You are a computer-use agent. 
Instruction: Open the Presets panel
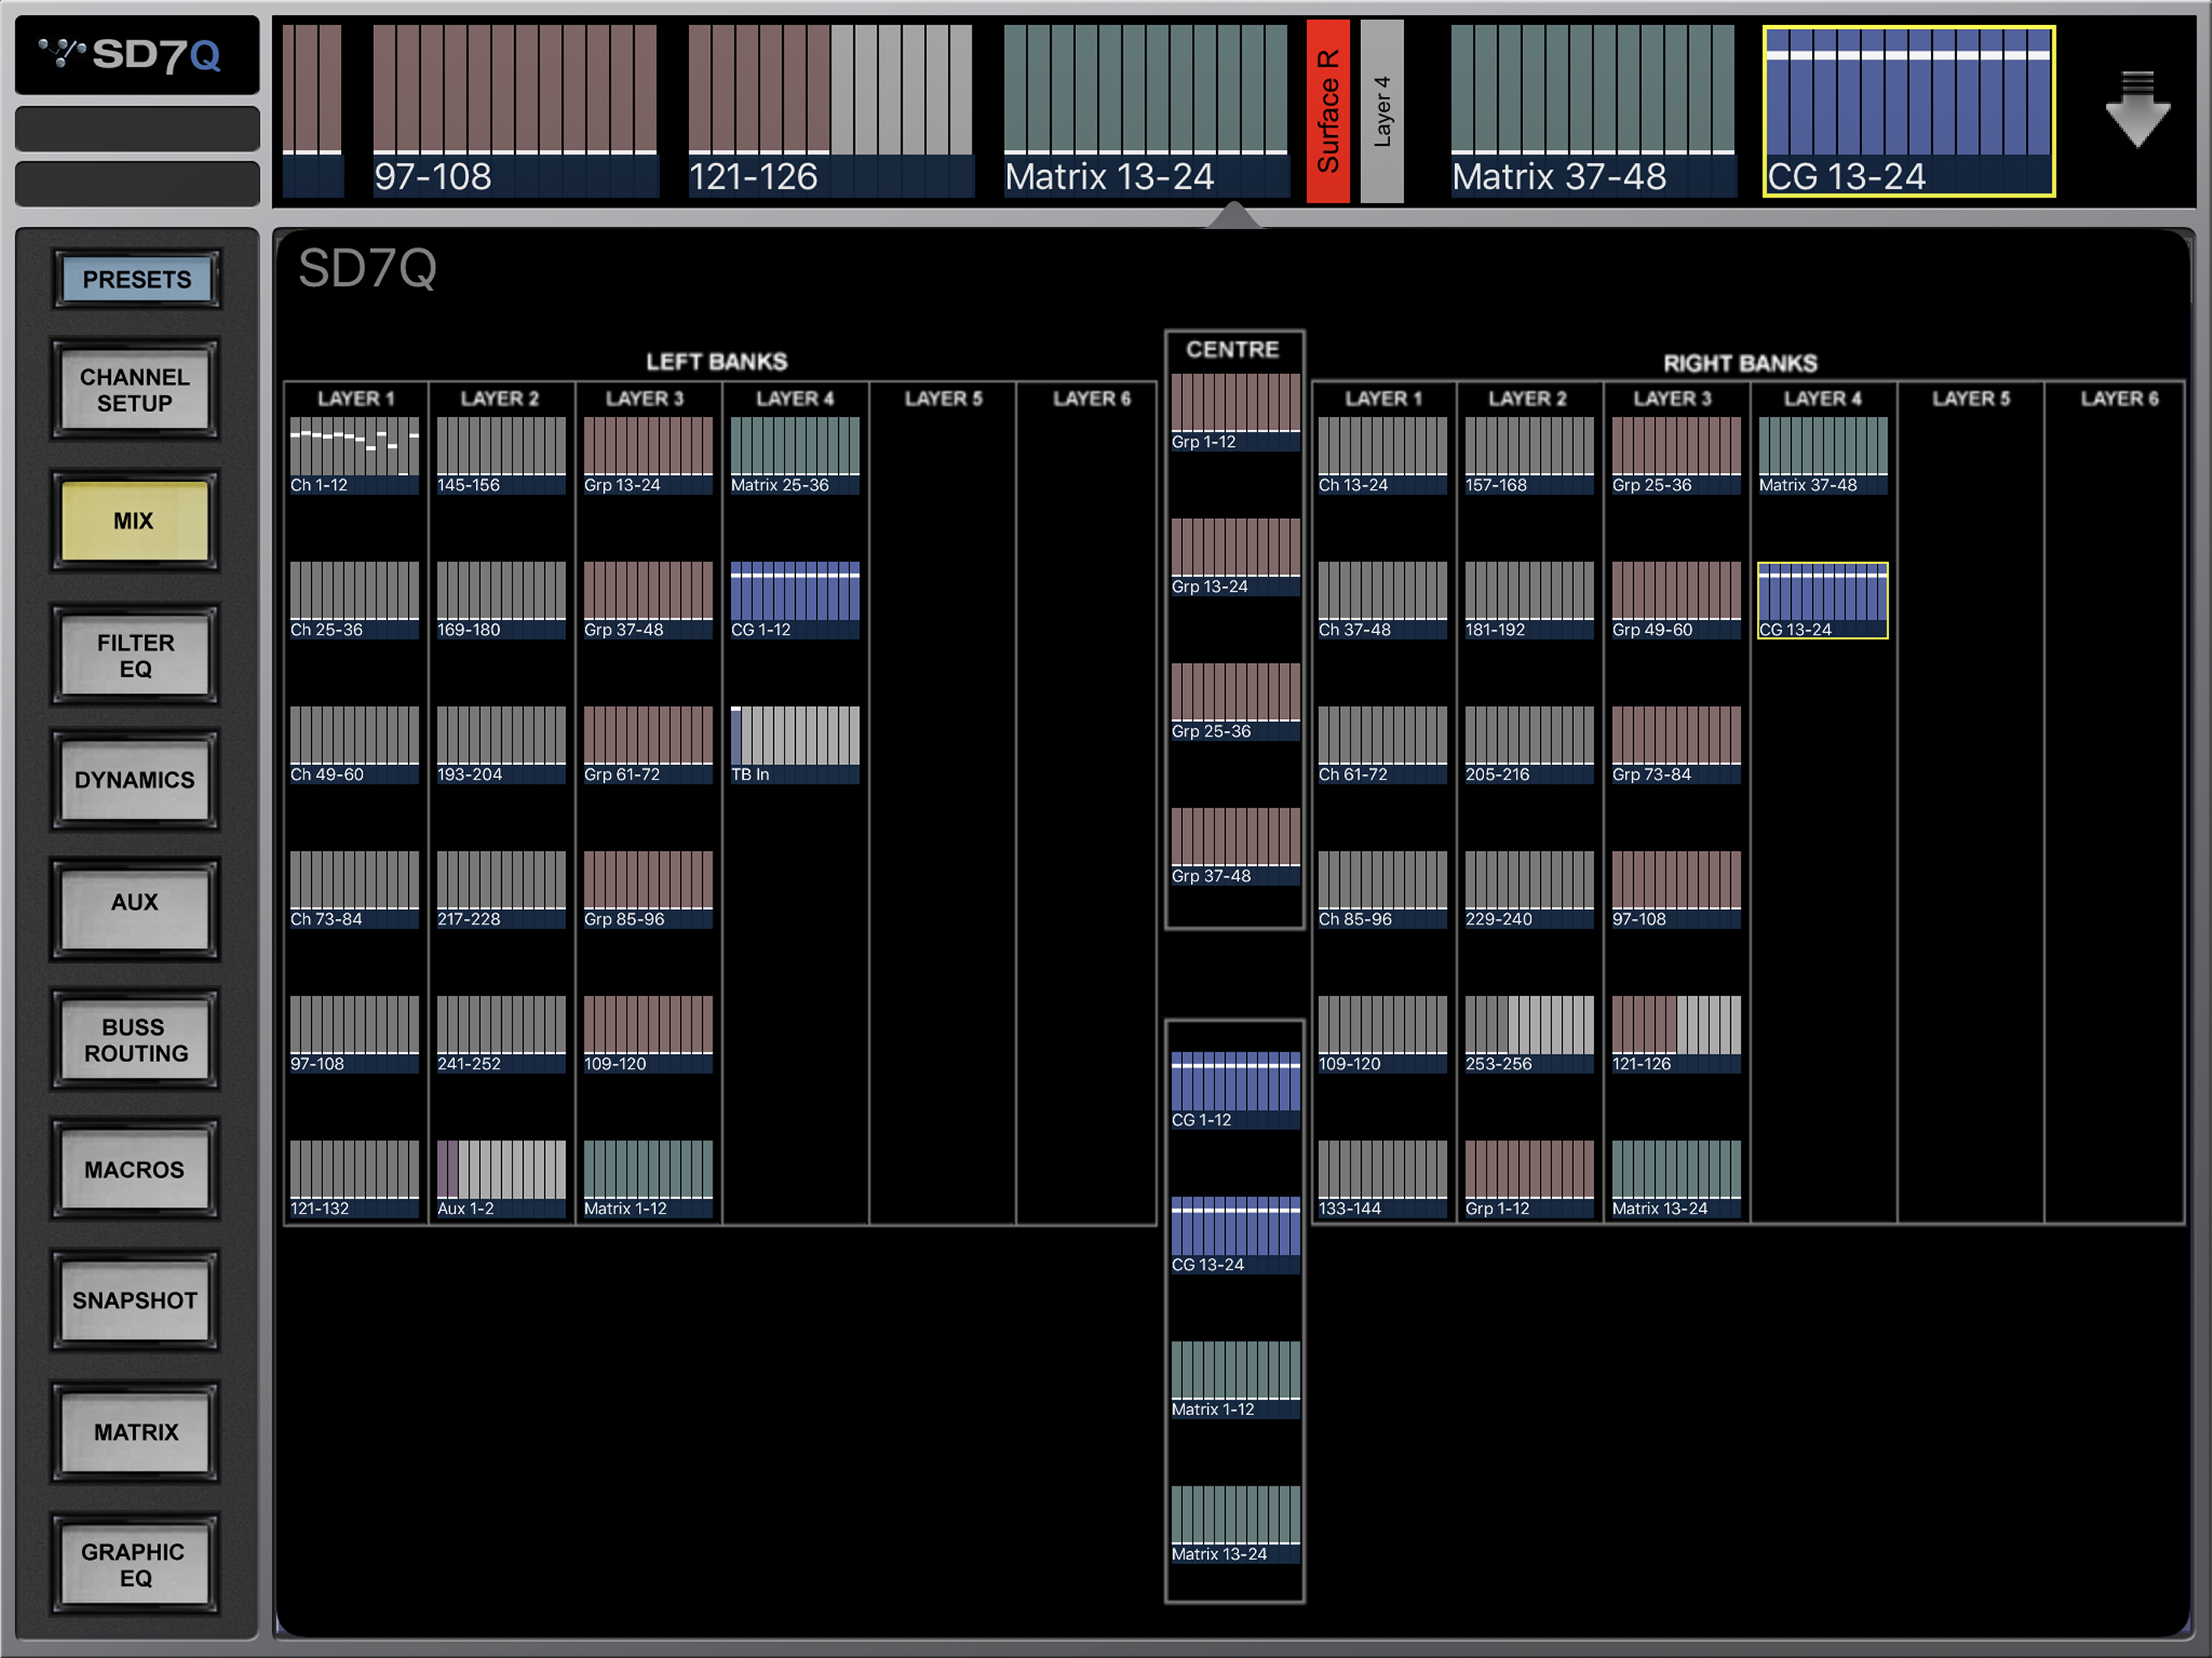click(x=136, y=279)
